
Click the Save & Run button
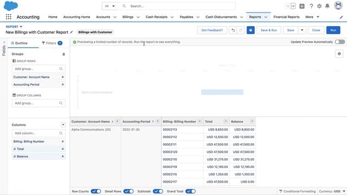[269, 30]
